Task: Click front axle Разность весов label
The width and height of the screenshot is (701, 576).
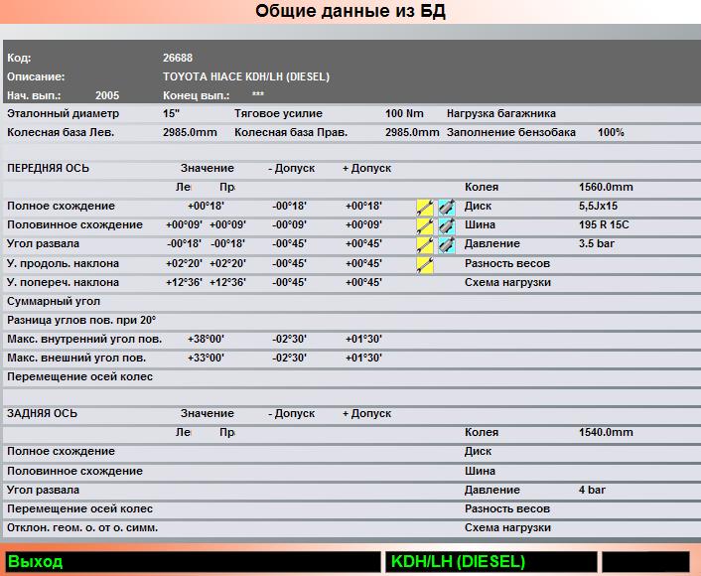Action: 507,263
